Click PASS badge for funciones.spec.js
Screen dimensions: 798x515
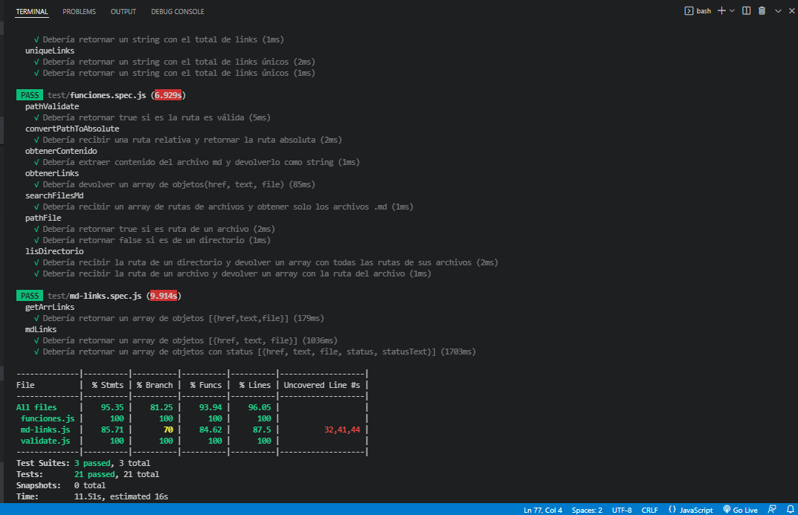tap(30, 95)
